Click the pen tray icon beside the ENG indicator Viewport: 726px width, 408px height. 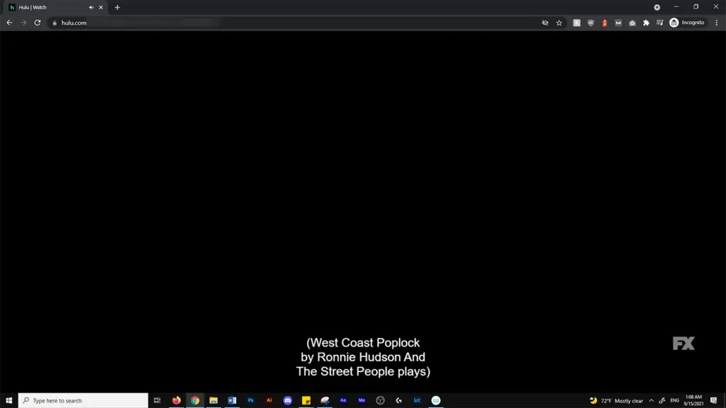pyautogui.click(x=662, y=401)
